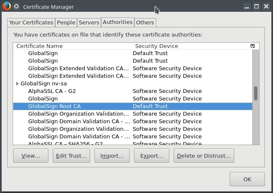Click the pin window icon beside the Firefox logo
Screen dimensions: 273x193
click(16, 7)
